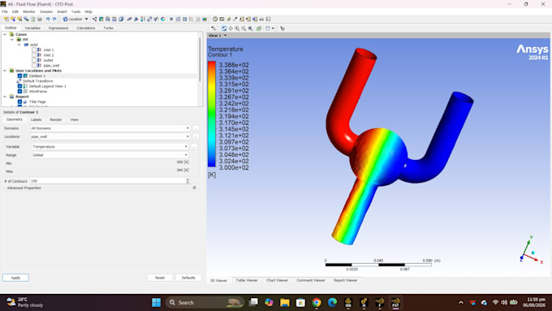The image size is (552, 311).
Task: Collapse the Cases tree node
Action: tap(5, 34)
